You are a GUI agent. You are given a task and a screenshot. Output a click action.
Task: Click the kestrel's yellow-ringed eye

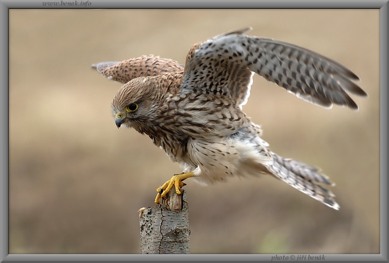[x=132, y=107]
